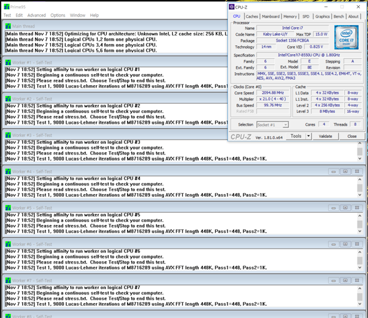Click the Worker #3 window icon
Screen dimensions: 368x318
point(8,135)
